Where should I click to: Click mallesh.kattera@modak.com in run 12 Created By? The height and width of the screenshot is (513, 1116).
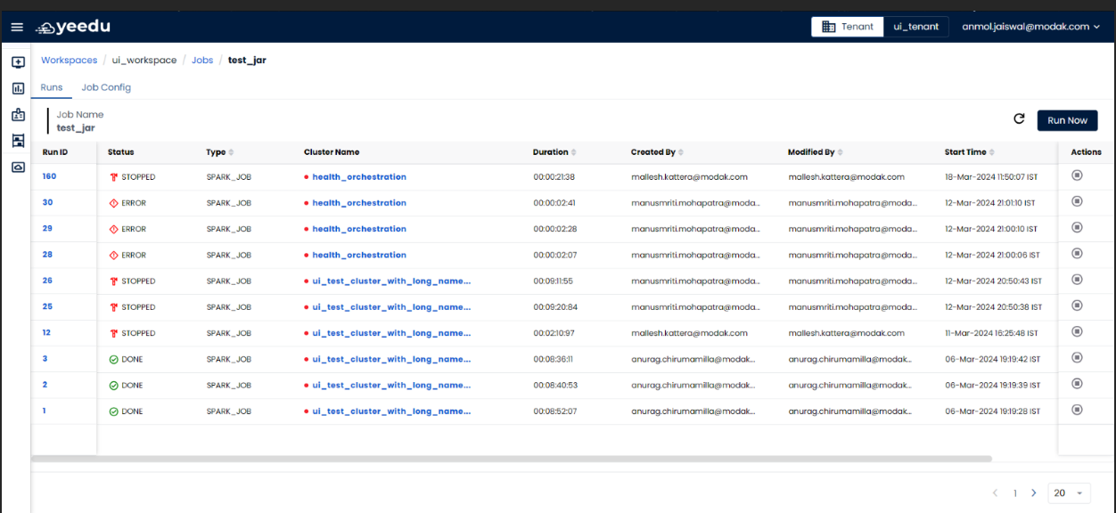tap(689, 333)
